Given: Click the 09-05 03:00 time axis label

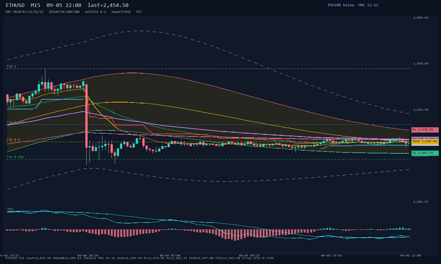Looking at the screenshot, I should pos(170,256).
